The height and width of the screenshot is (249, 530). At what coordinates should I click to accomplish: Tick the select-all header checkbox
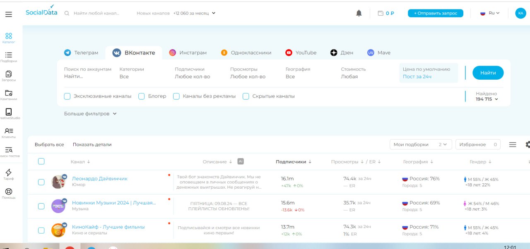(41, 161)
